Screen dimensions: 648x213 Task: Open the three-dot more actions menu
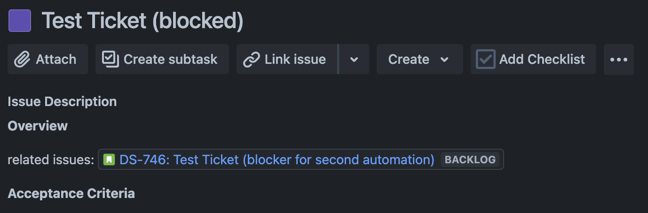(x=619, y=60)
